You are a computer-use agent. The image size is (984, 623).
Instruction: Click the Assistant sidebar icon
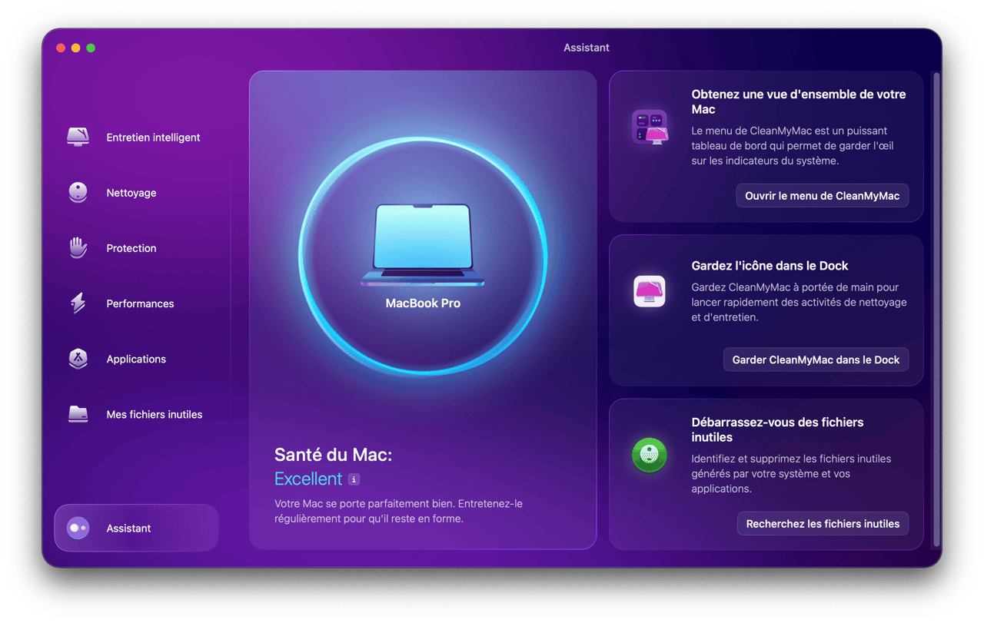(78, 528)
